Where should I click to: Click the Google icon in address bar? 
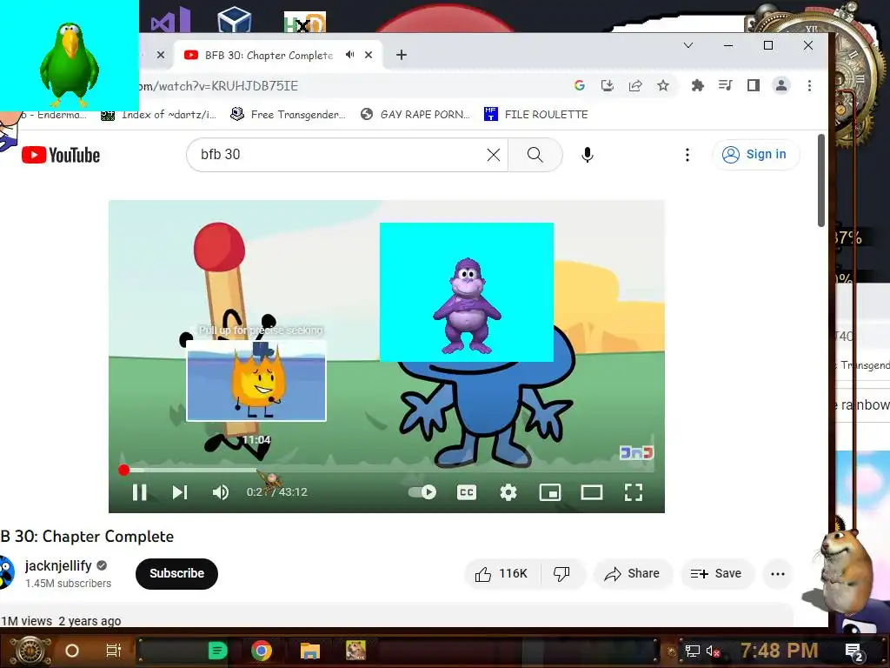pyautogui.click(x=580, y=85)
